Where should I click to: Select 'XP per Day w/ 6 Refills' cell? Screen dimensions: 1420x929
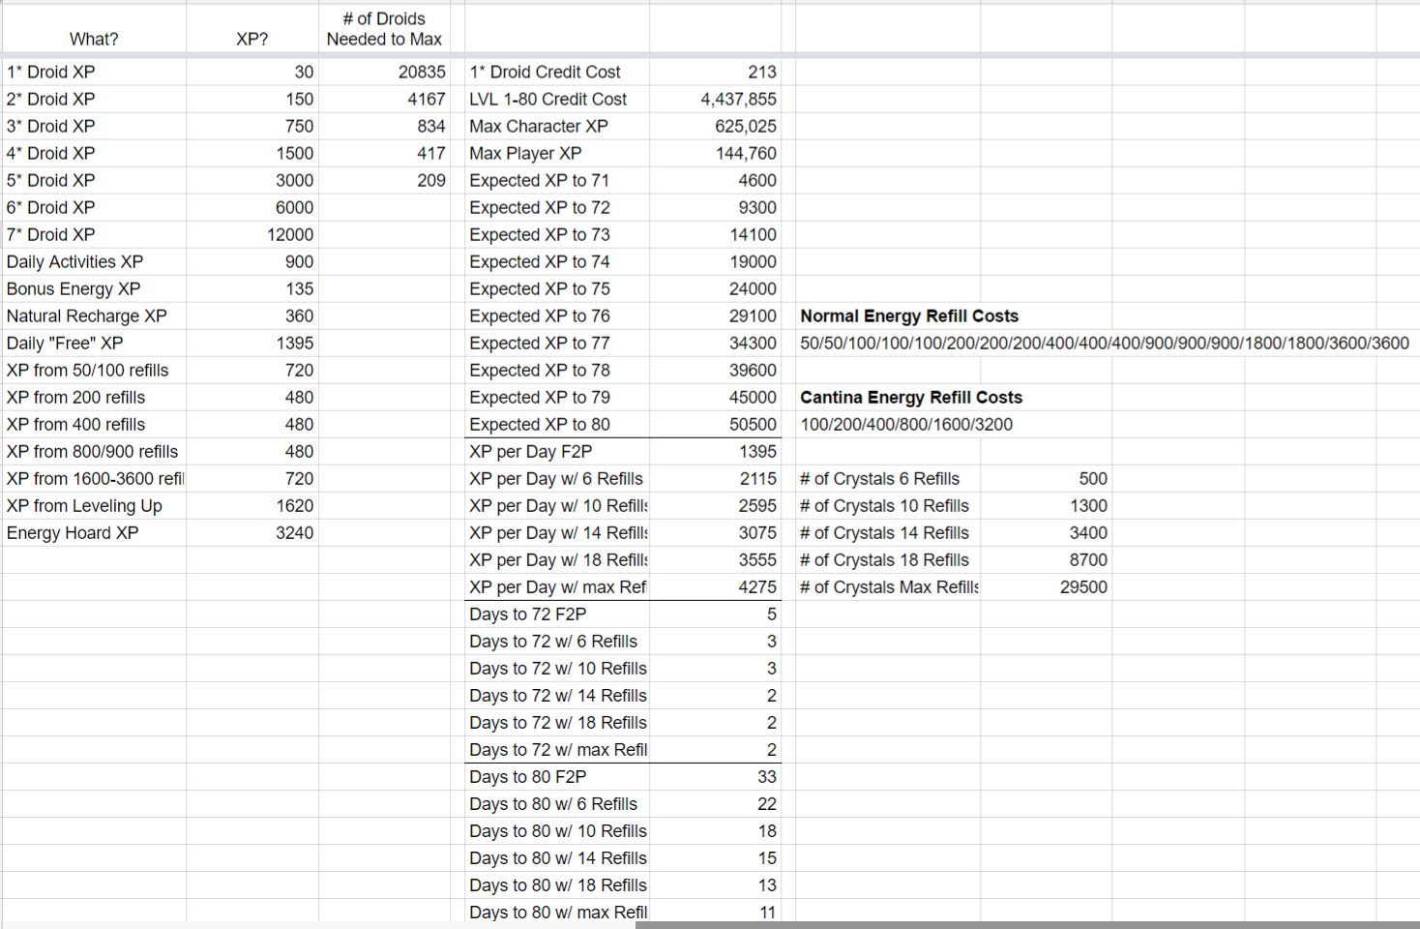556,478
